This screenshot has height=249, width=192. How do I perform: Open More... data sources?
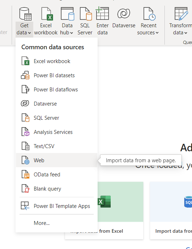57,223
